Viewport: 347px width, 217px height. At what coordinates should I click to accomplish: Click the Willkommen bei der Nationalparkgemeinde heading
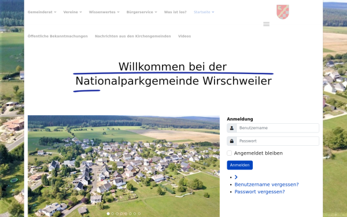click(173, 74)
